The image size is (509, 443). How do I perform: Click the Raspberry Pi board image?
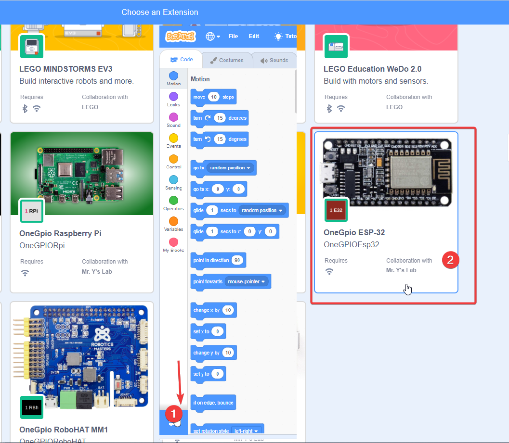(82, 174)
